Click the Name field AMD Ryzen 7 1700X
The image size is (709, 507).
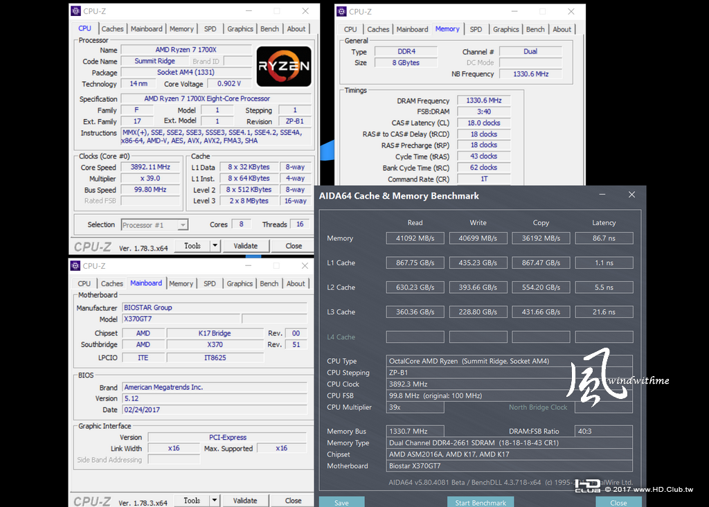pyautogui.click(x=186, y=50)
